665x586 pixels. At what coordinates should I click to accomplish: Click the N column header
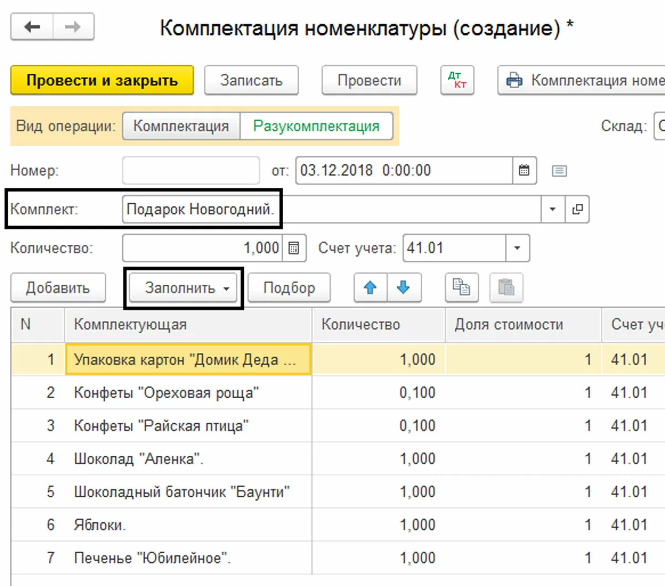[37, 325]
